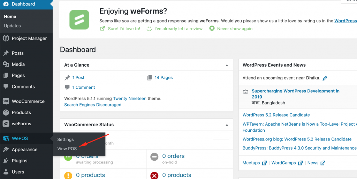
Task: Open the Updates submenu item
Action: (12, 26)
